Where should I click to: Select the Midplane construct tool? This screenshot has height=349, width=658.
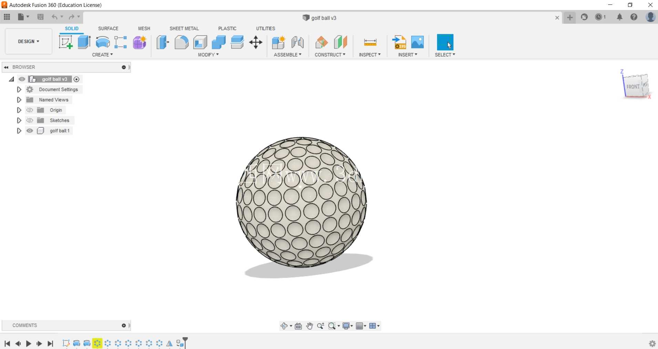click(x=340, y=42)
